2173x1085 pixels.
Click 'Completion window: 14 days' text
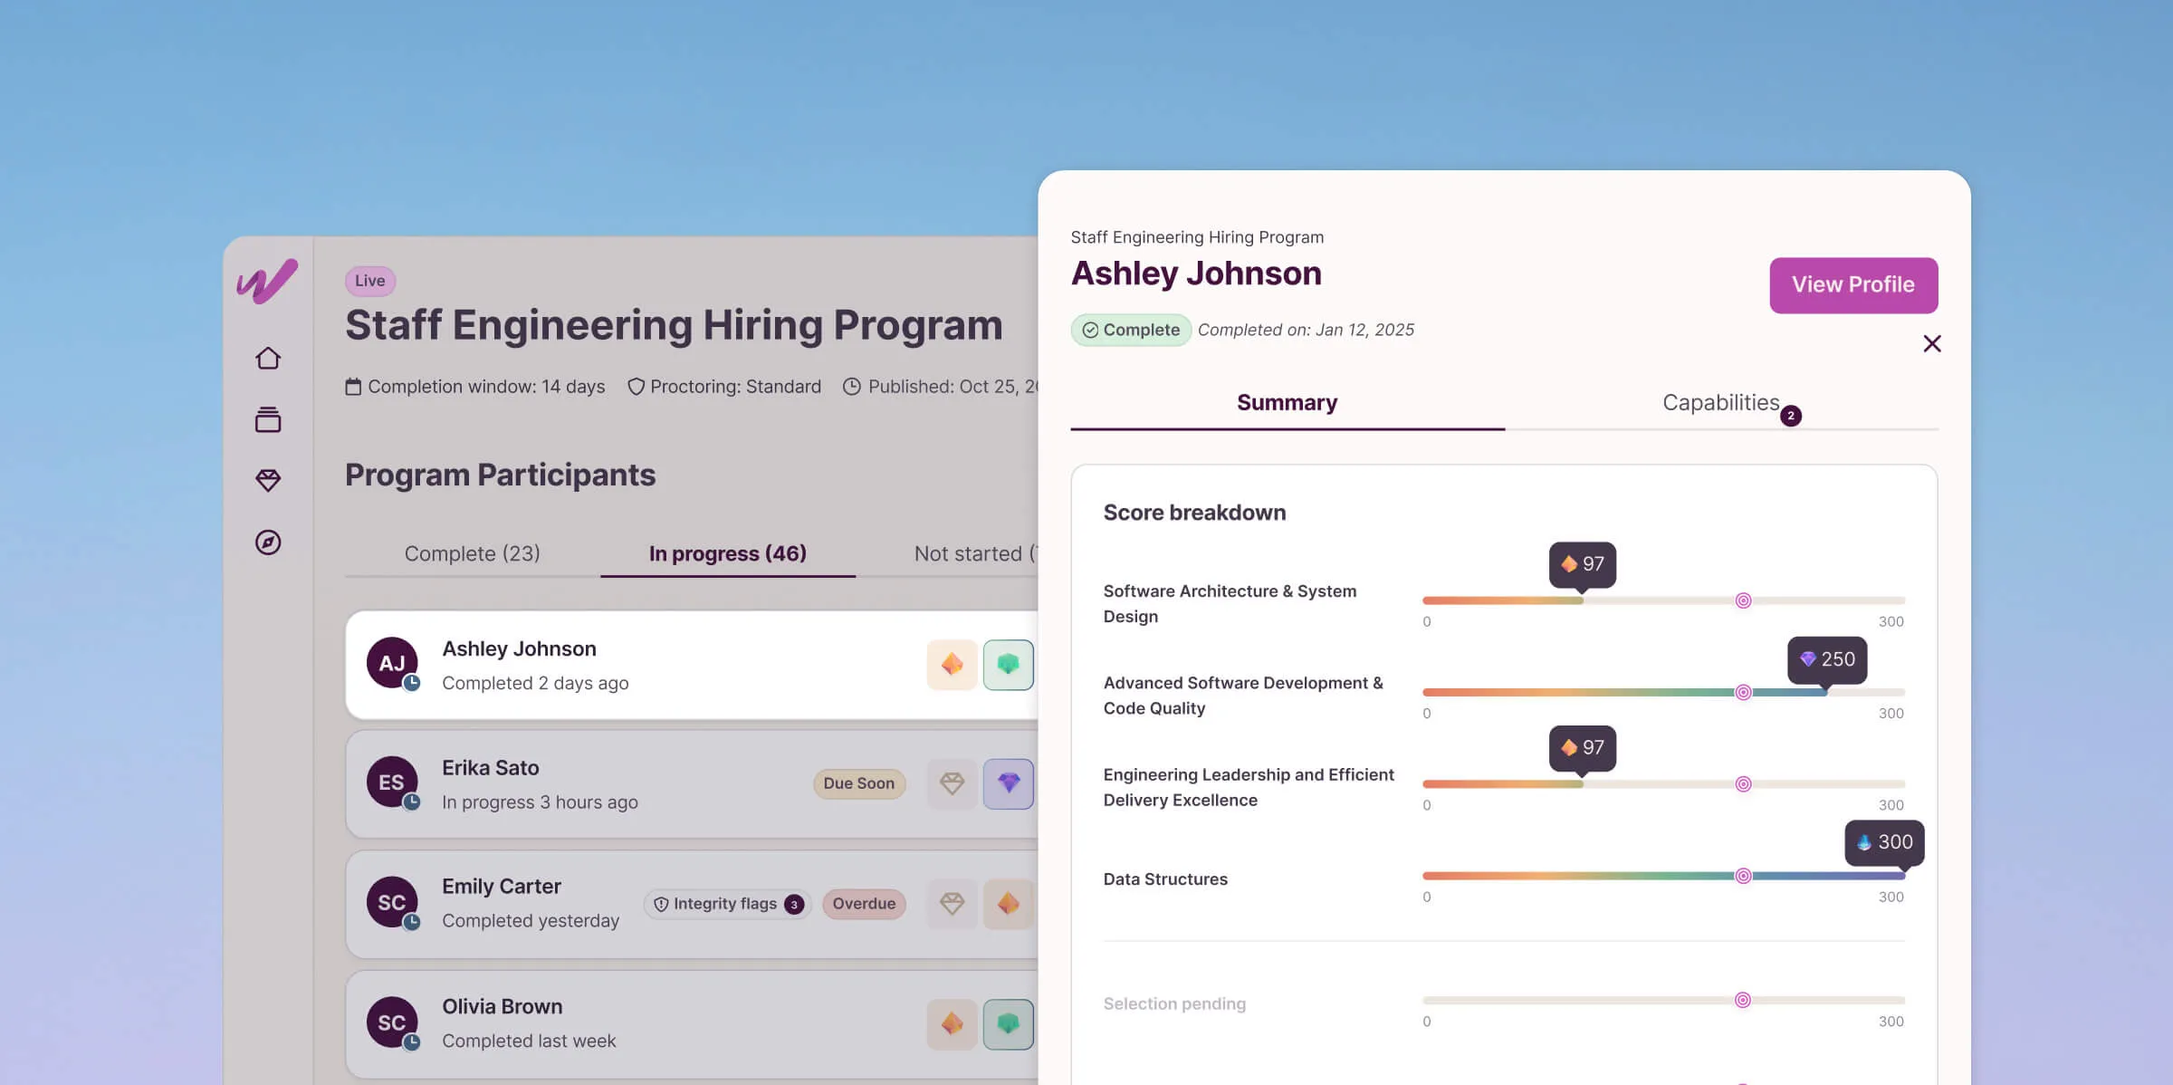click(x=486, y=387)
